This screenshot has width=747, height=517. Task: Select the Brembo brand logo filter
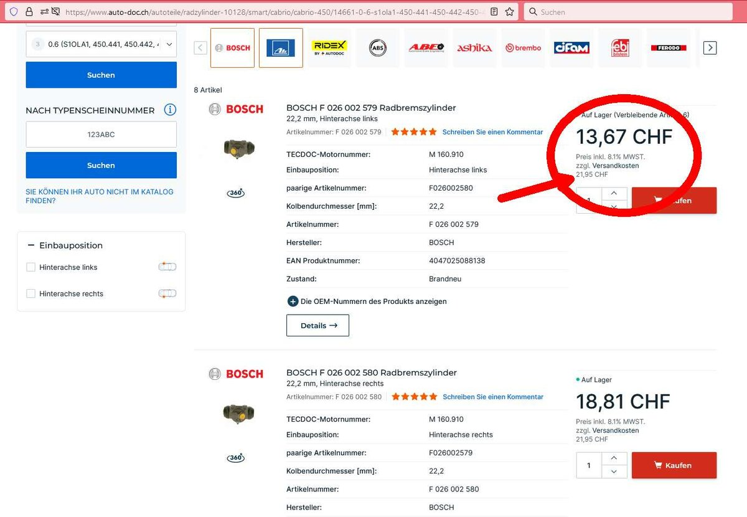pos(523,48)
